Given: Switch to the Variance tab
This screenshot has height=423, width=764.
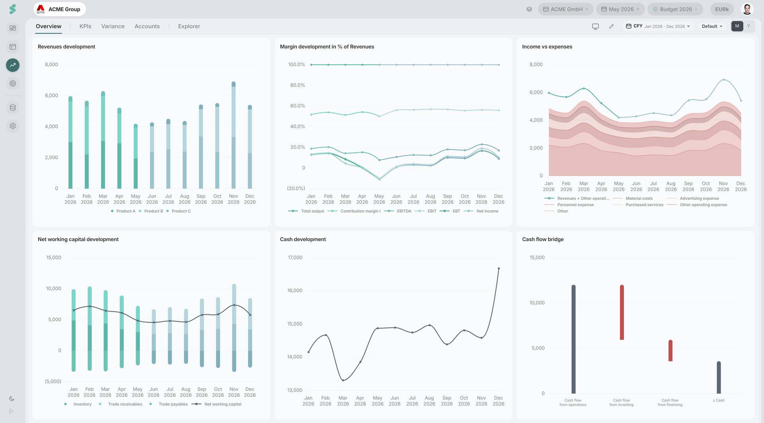Looking at the screenshot, I should click(113, 26).
